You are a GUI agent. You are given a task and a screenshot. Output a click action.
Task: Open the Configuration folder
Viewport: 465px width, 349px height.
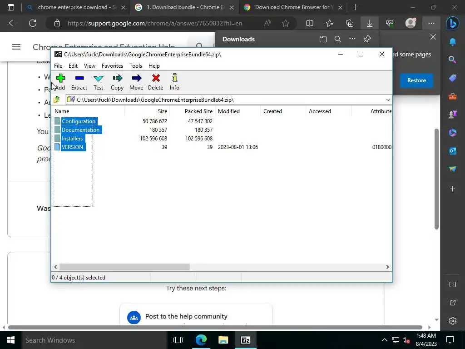[79, 121]
